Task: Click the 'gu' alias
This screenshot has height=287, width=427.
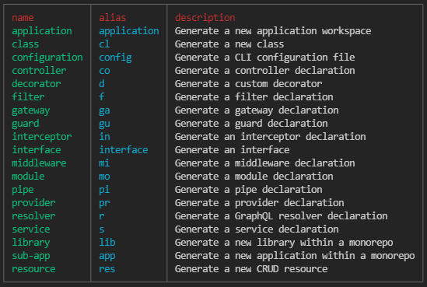Action: pyautogui.click(x=104, y=124)
